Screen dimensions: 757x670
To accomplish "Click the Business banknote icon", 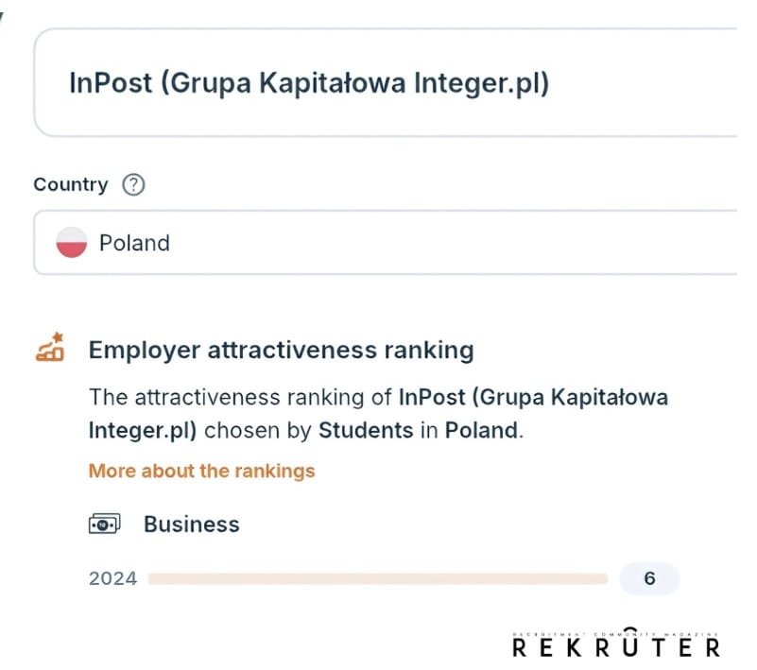I will 104,524.
